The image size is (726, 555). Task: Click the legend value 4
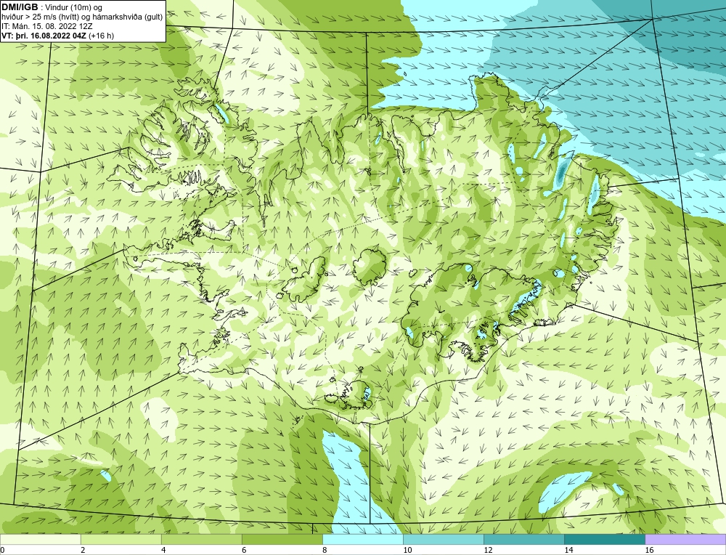pyautogui.click(x=163, y=550)
